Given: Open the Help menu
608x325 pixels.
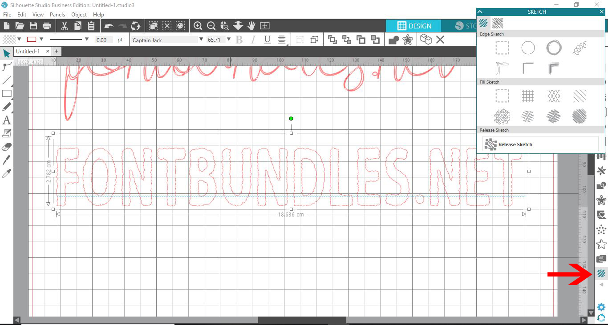Looking at the screenshot, I should 98,14.
